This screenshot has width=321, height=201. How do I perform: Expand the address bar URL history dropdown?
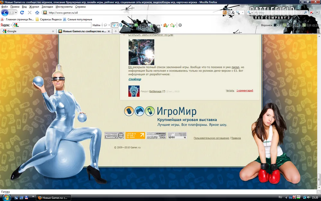pos(242,13)
